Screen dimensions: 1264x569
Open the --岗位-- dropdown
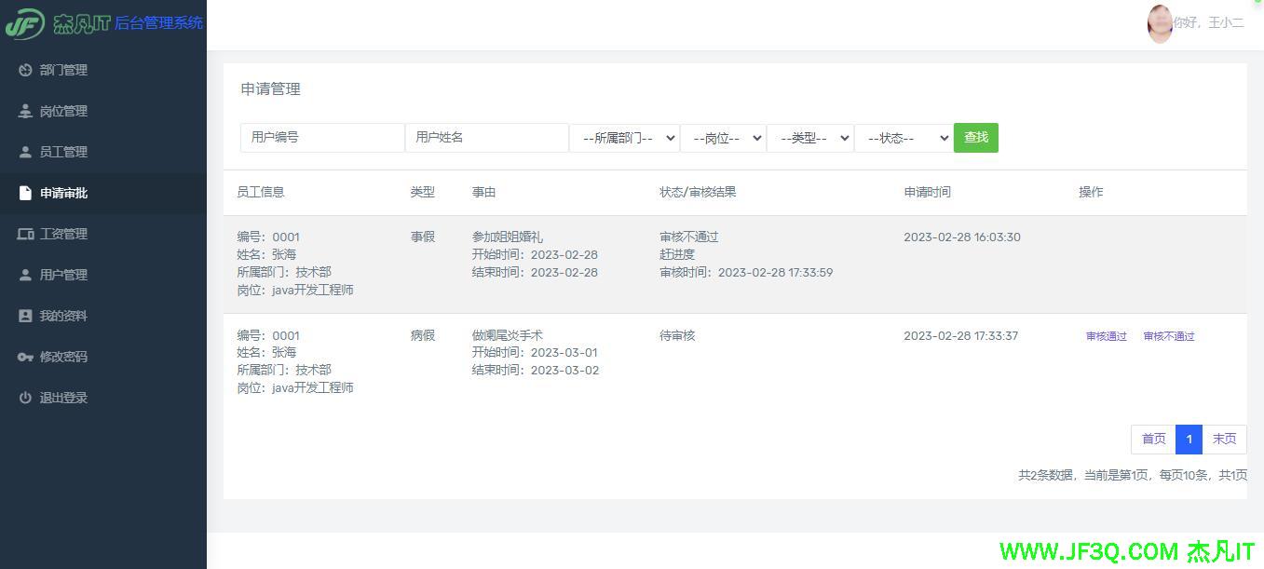point(723,137)
